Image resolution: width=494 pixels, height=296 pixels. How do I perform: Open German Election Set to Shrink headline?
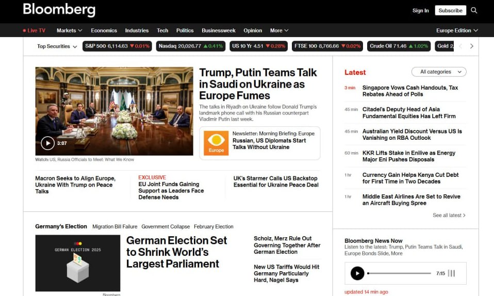coord(176,252)
